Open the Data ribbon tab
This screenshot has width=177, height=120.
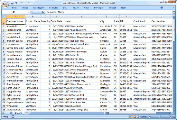pyautogui.click(x=65, y=8)
